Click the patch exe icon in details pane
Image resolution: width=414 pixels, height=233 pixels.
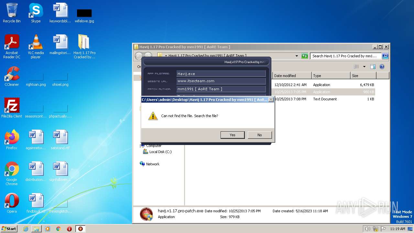pyautogui.click(x=146, y=214)
